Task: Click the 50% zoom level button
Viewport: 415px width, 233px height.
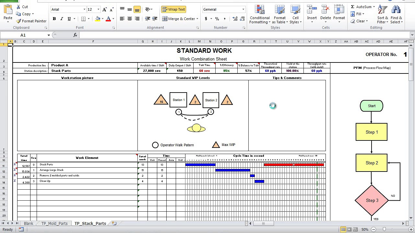Action: (x=365, y=229)
